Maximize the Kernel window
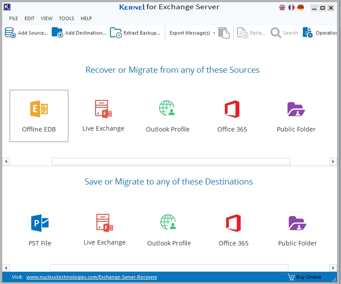Viewport: 341px width, 284px height. point(323,8)
